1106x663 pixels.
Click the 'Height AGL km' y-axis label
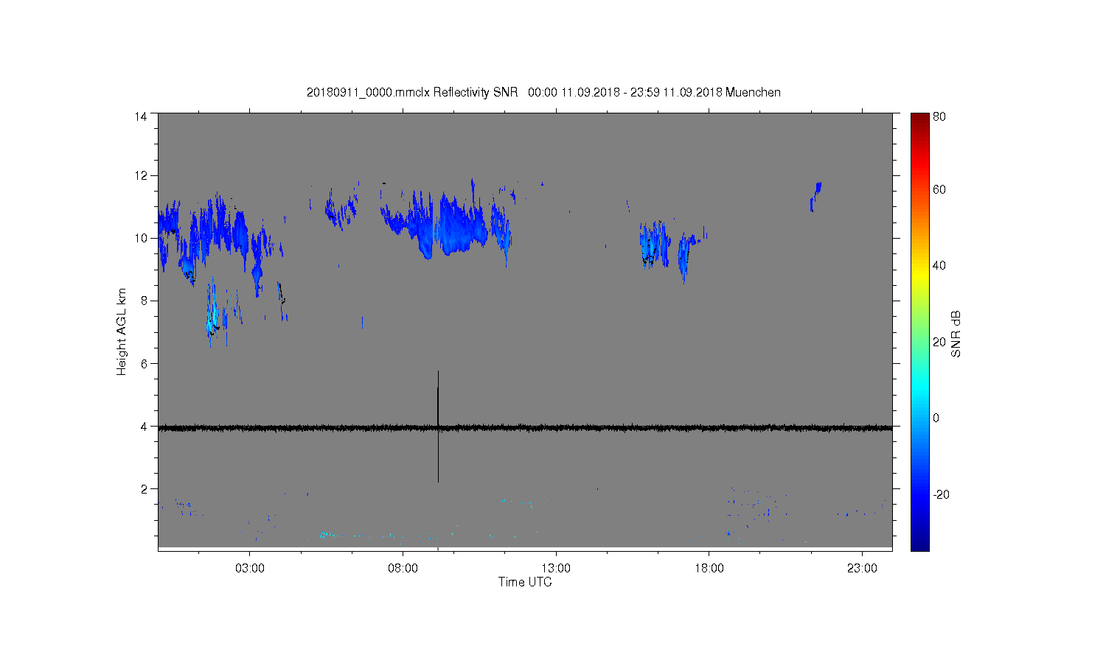pos(122,332)
